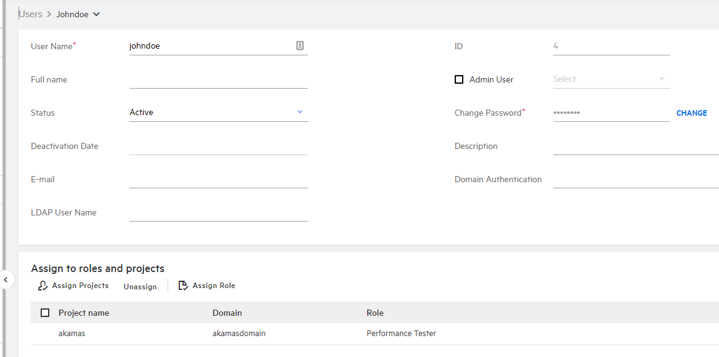Click the Description input field

[x=635, y=146]
